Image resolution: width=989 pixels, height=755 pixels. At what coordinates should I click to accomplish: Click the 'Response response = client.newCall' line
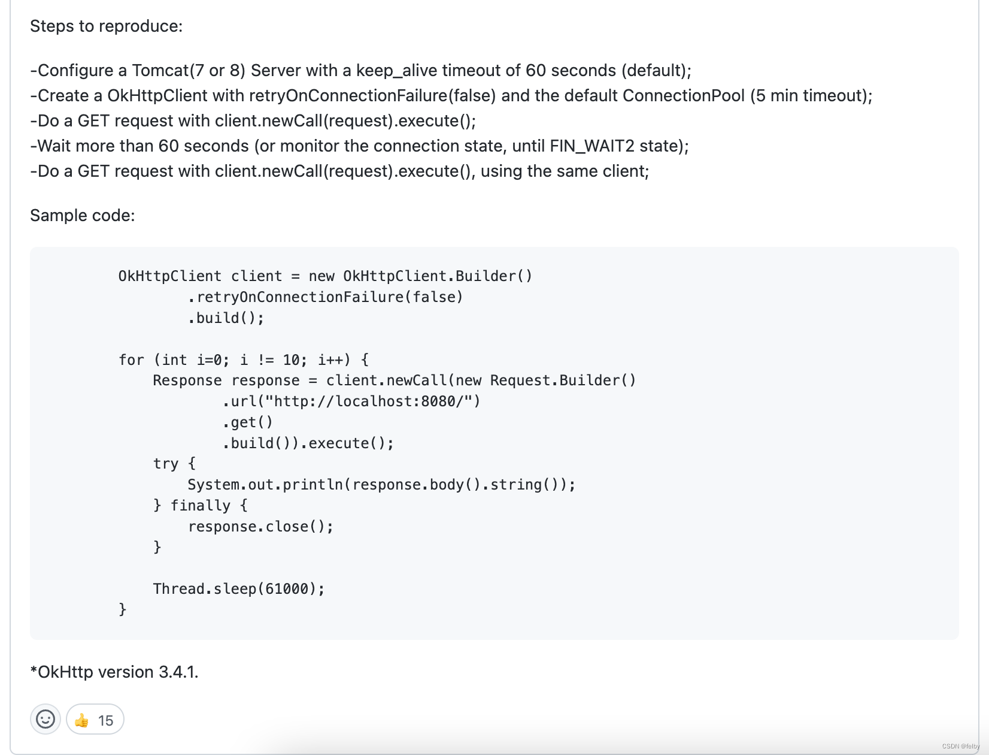point(395,380)
